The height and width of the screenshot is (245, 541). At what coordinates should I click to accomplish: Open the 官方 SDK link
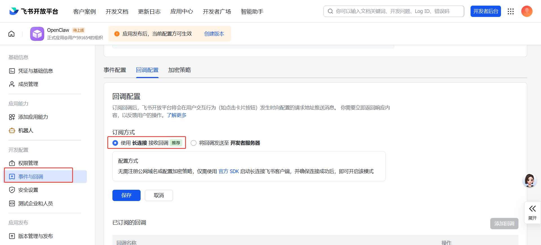point(229,171)
